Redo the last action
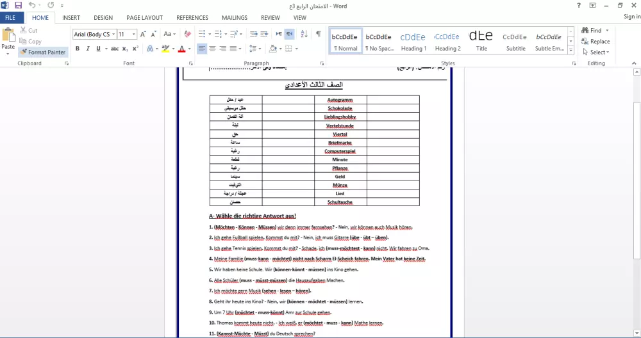This screenshot has height=338, width=641. 51,5
